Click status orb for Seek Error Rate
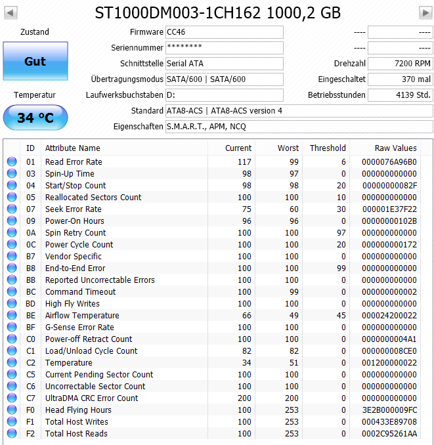Image resolution: width=434 pixels, height=445 pixels. click(x=12, y=209)
